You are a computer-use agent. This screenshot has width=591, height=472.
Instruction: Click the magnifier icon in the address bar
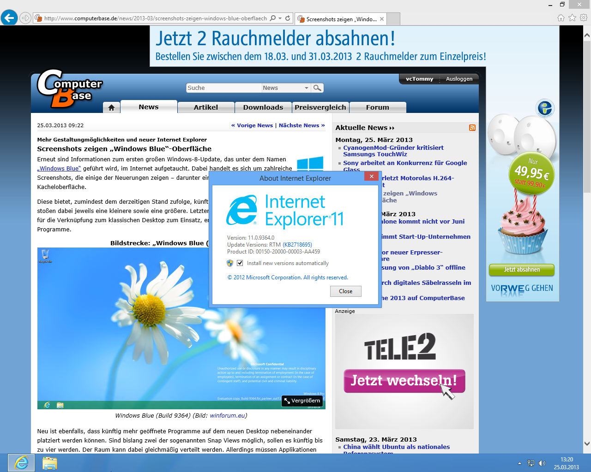click(x=273, y=18)
